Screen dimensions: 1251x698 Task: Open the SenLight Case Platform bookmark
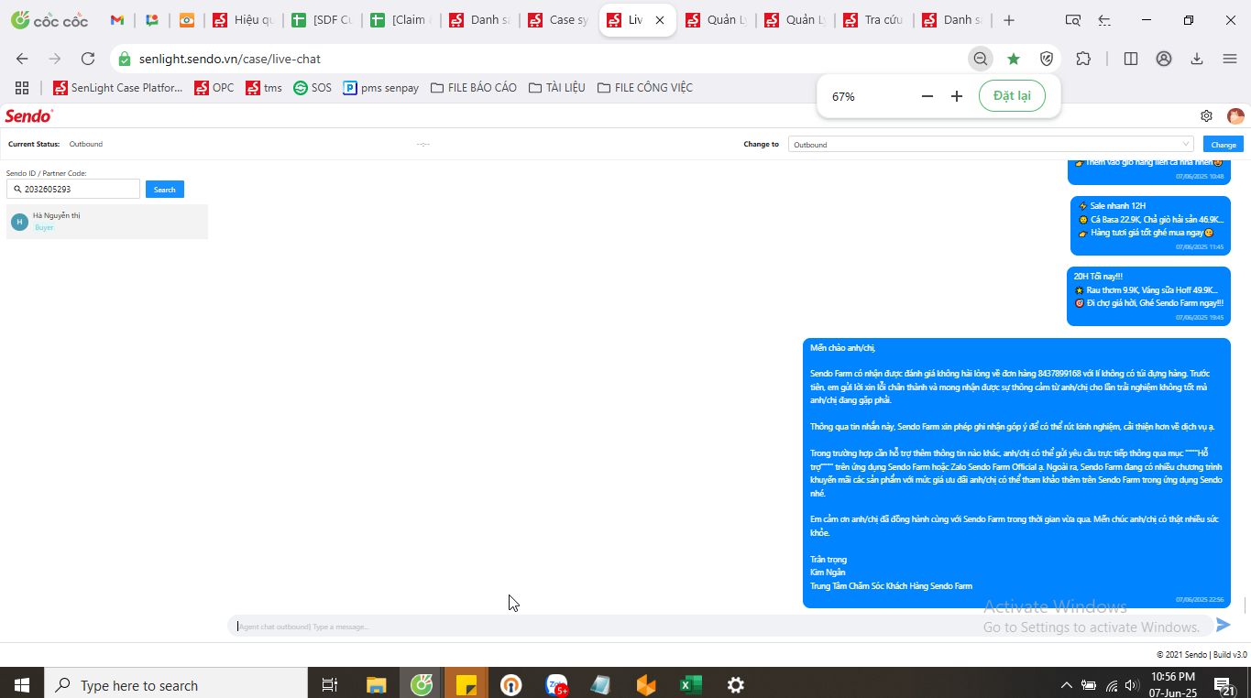click(x=118, y=88)
